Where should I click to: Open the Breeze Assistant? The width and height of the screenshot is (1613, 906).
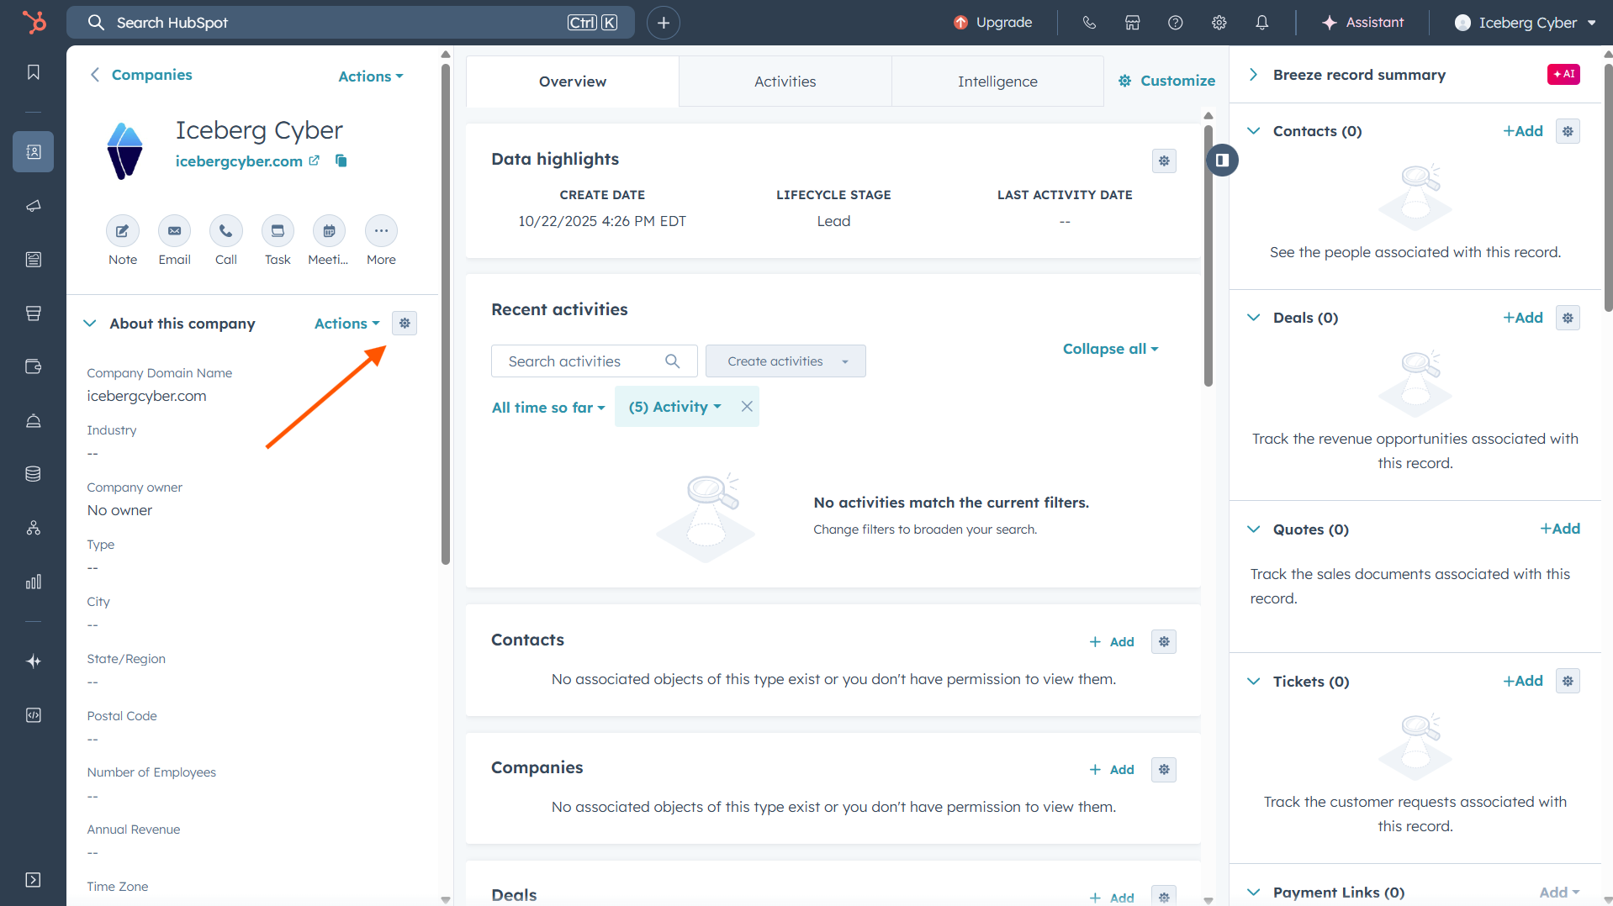(x=1362, y=23)
